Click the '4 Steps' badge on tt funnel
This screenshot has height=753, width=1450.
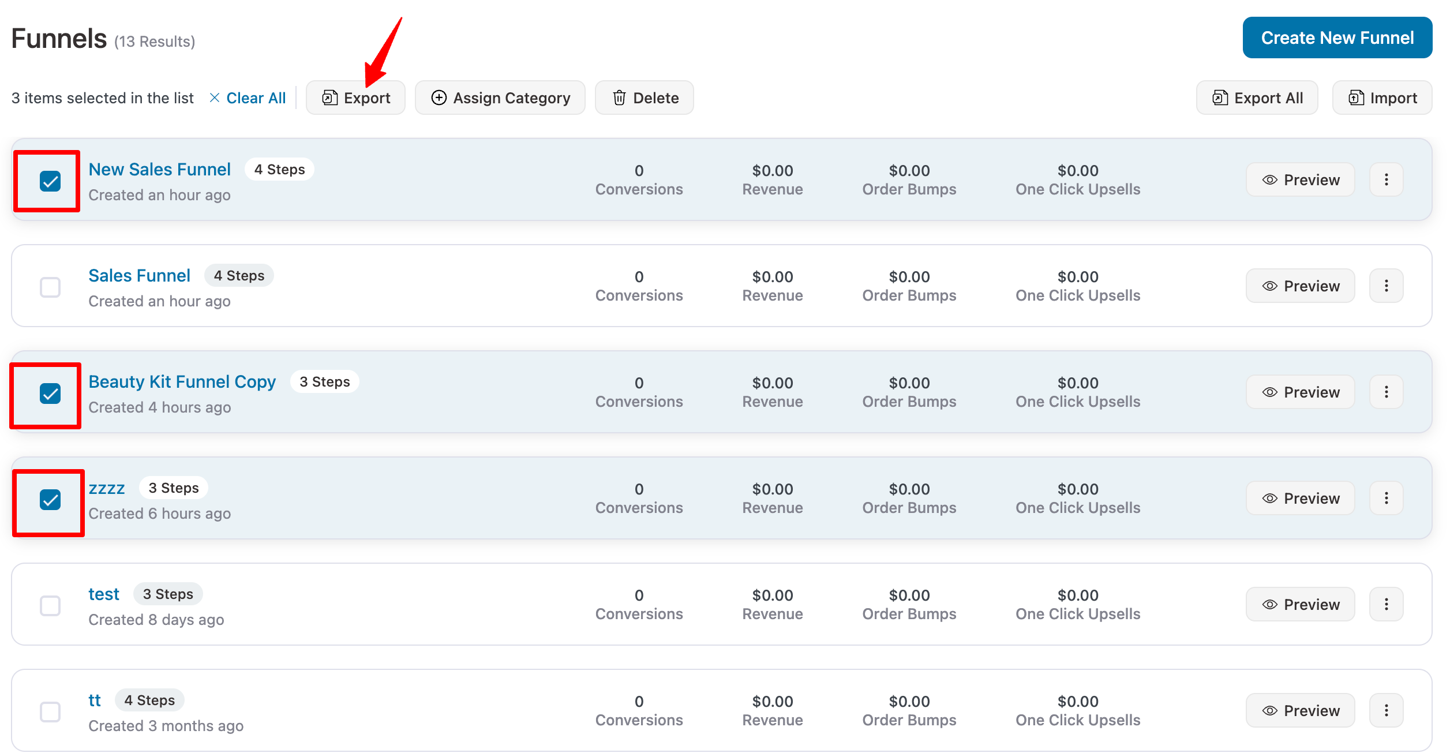[x=150, y=700]
